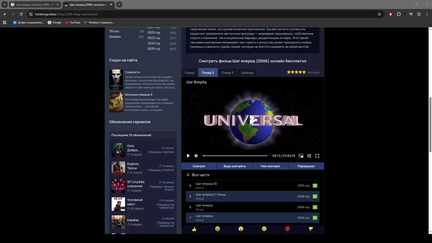React with the angry red emoji
The height and width of the screenshot is (243, 432).
tap(288, 229)
